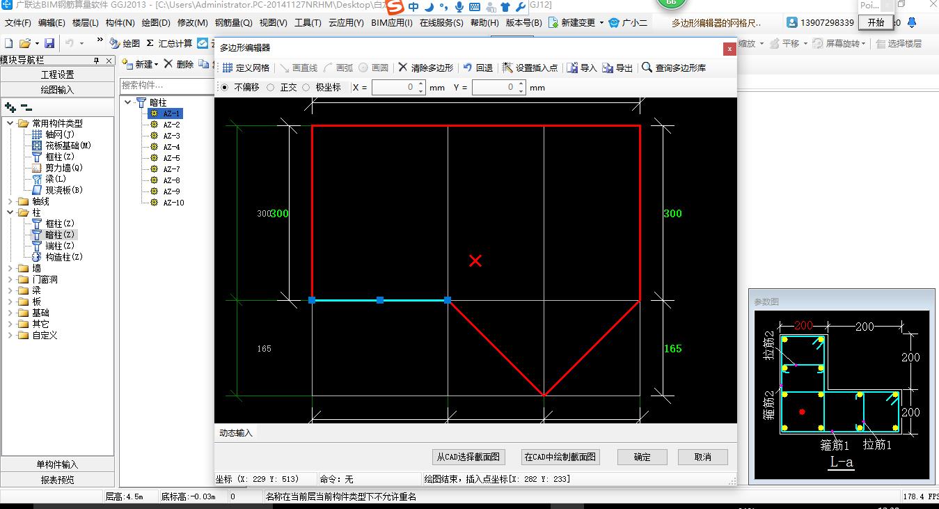The image size is (939, 509).
Task: Collapse the 暗柱 component list node
Action: click(x=129, y=102)
